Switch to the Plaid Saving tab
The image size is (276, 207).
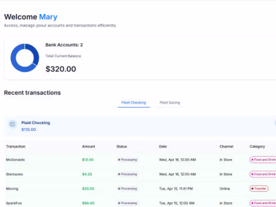click(x=169, y=102)
